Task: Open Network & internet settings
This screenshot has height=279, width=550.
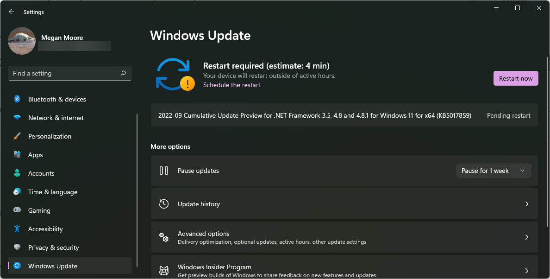Action: pos(70,118)
